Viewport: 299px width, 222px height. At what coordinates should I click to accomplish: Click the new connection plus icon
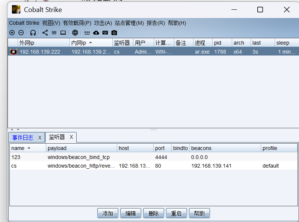[x=12, y=33]
